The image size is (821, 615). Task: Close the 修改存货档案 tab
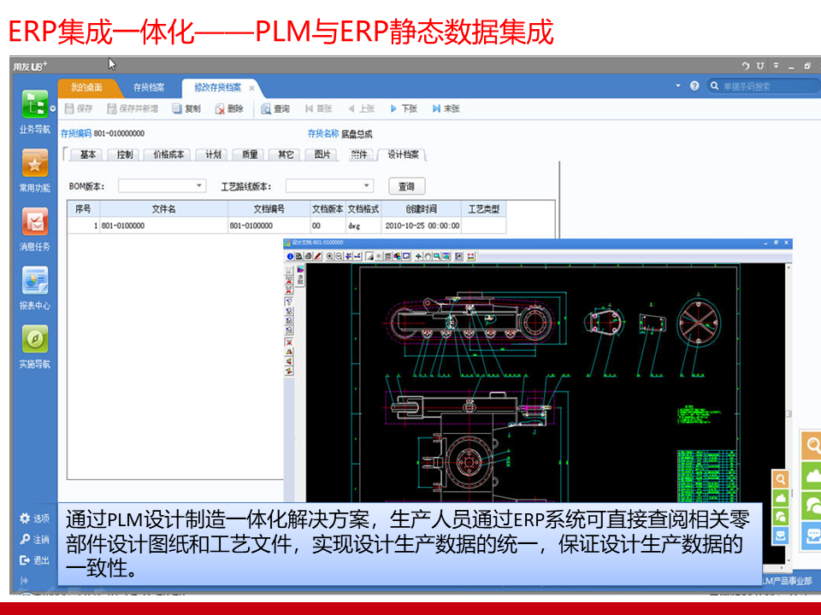click(x=251, y=88)
